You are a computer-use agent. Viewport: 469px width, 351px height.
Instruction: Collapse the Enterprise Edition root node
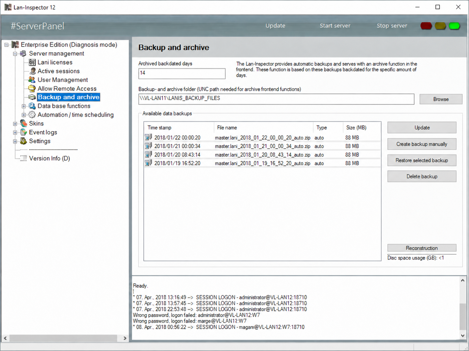click(x=6, y=45)
